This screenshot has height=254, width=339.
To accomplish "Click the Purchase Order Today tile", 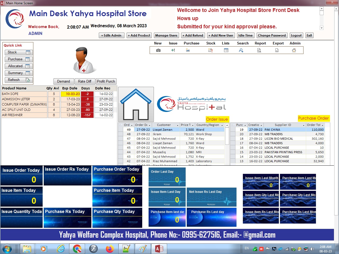I will 117,176.
